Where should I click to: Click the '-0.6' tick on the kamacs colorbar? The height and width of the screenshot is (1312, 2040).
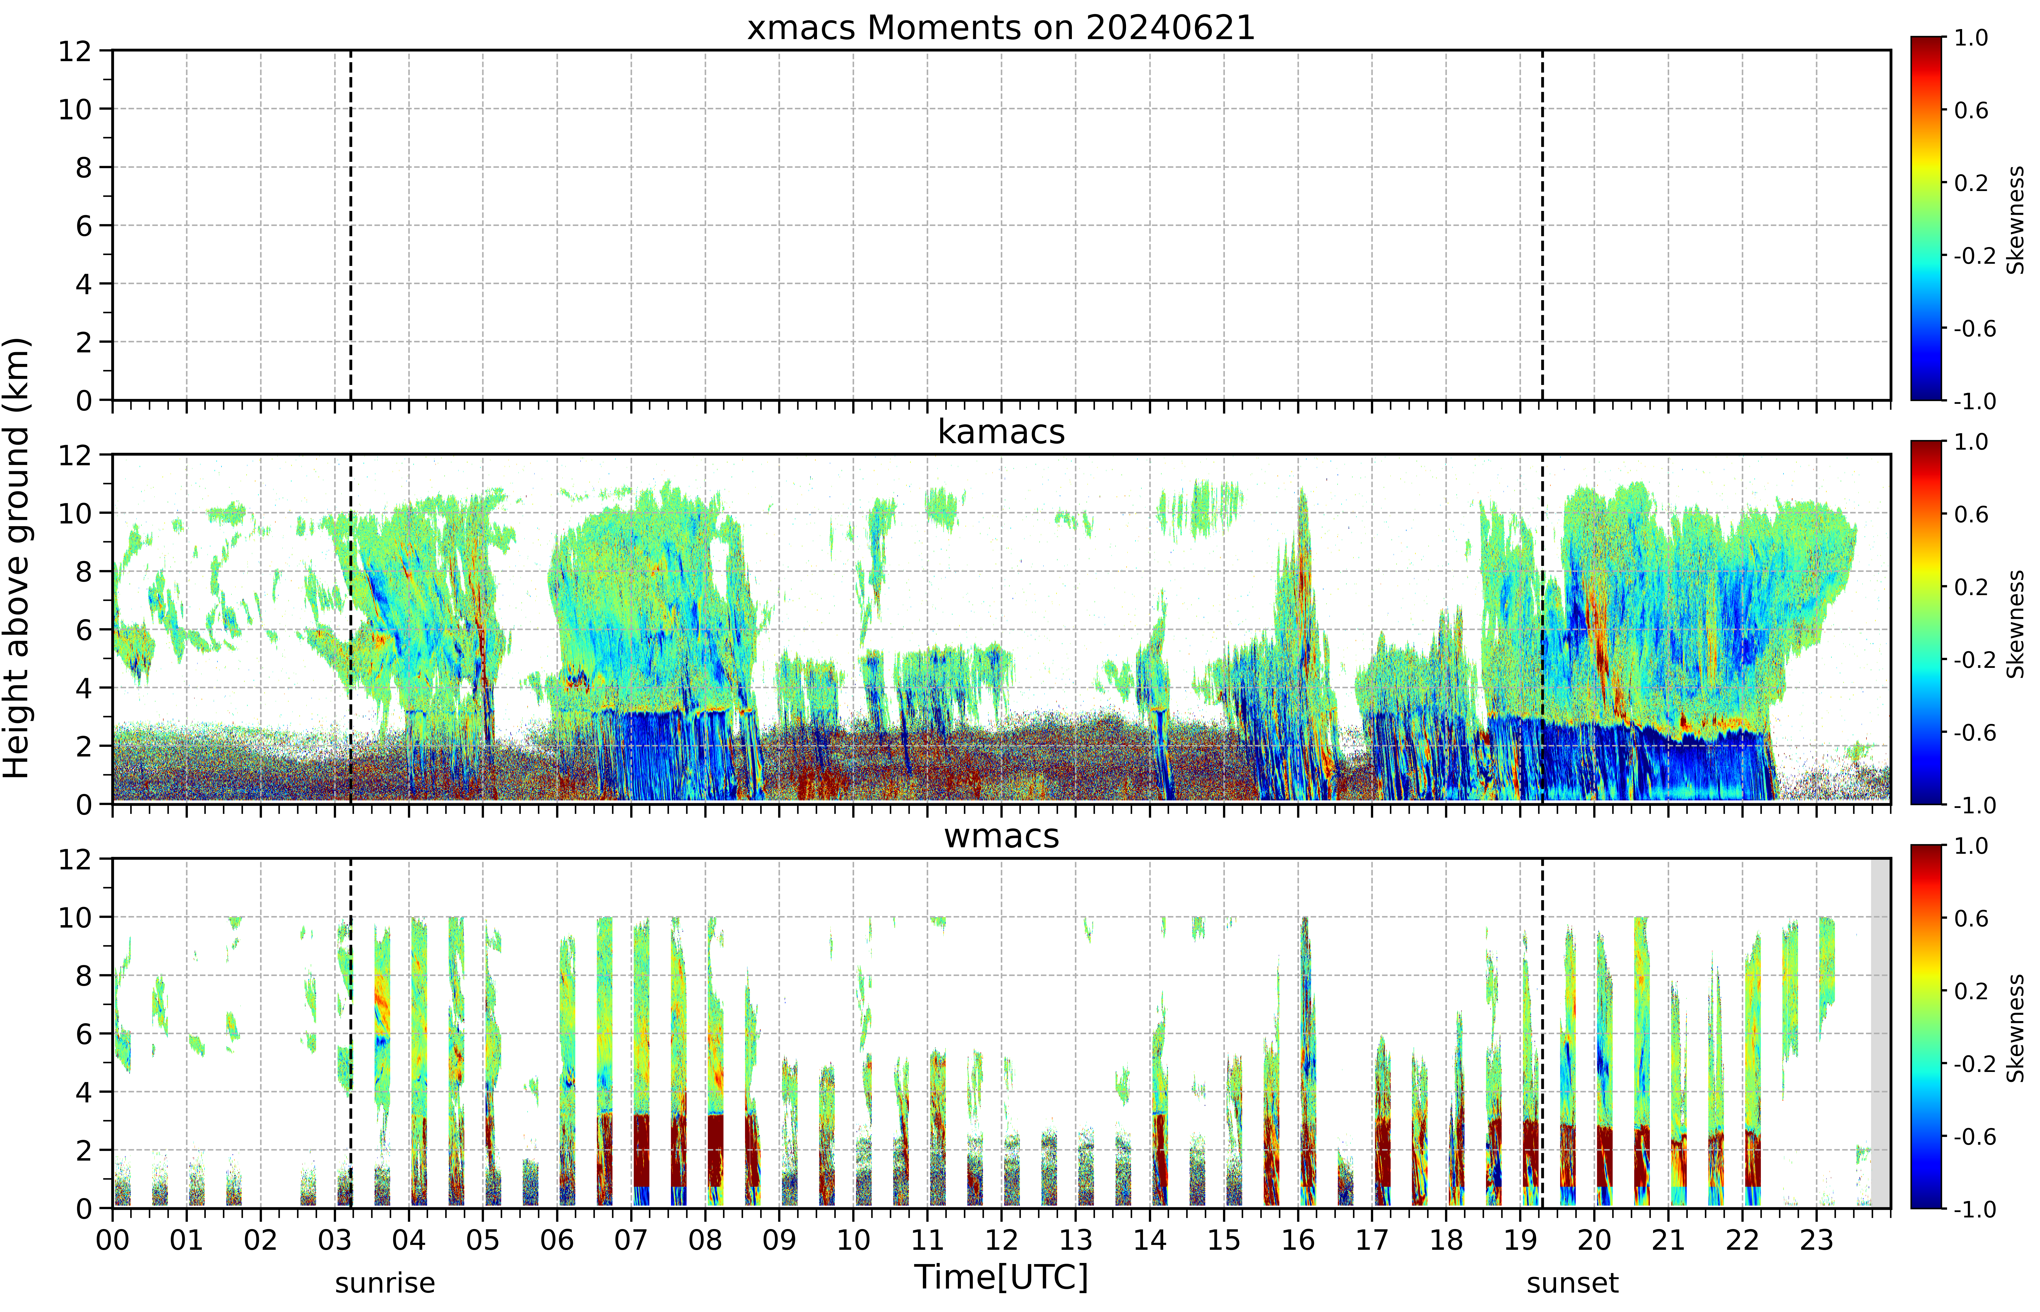point(1974,733)
